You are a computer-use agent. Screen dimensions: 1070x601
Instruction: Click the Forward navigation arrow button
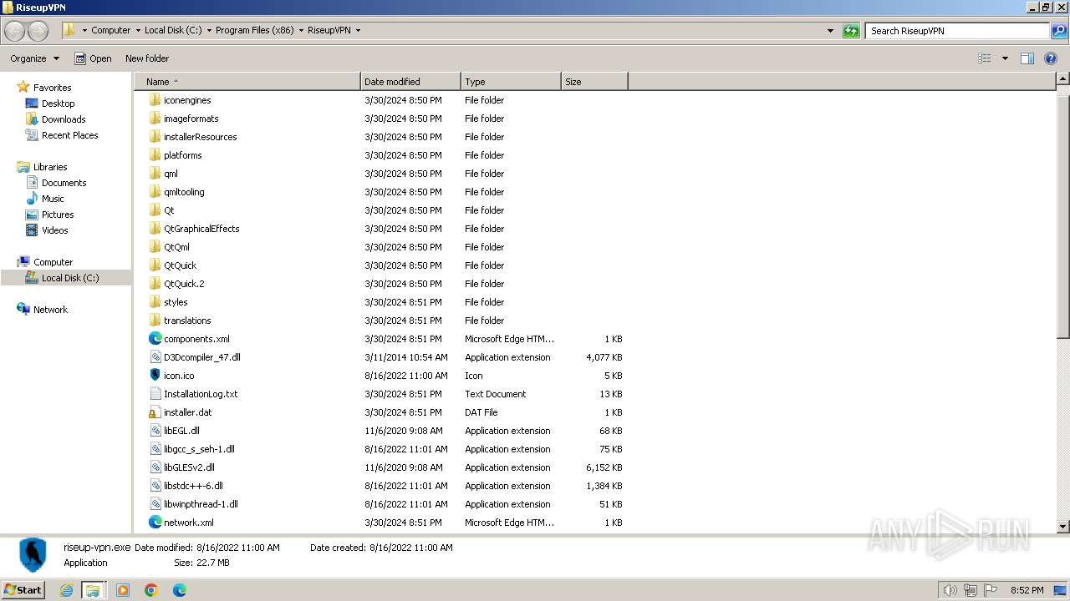click(38, 31)
